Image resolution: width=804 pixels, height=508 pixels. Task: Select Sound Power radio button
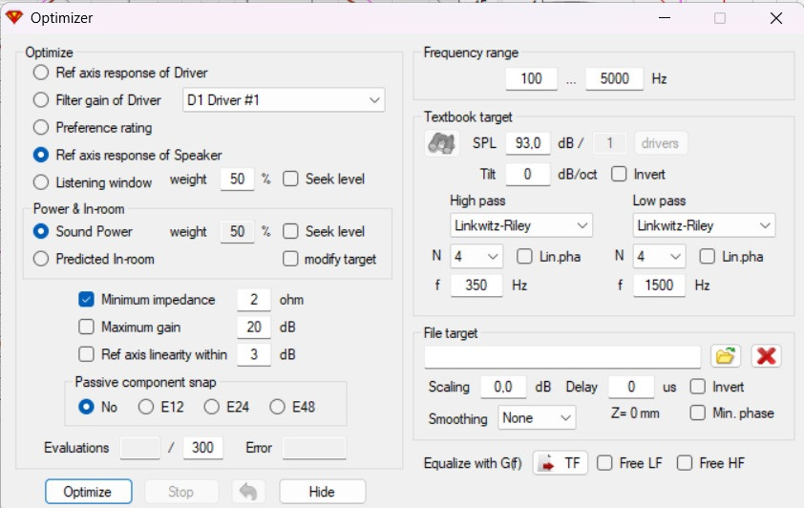click(x=41, y=231)
